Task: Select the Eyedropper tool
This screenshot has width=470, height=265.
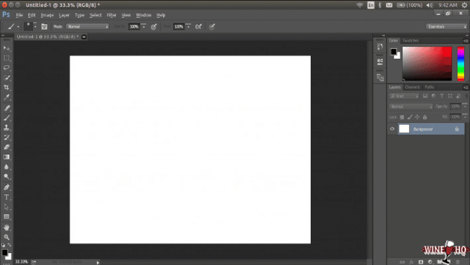Action: point(7,97)
